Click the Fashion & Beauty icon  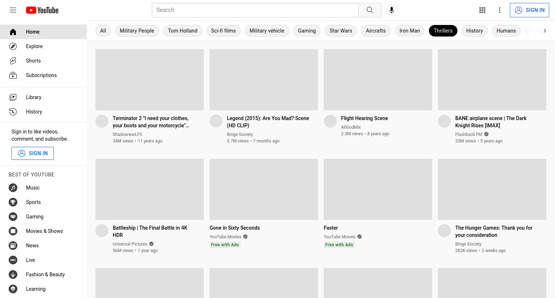(13, 274)
